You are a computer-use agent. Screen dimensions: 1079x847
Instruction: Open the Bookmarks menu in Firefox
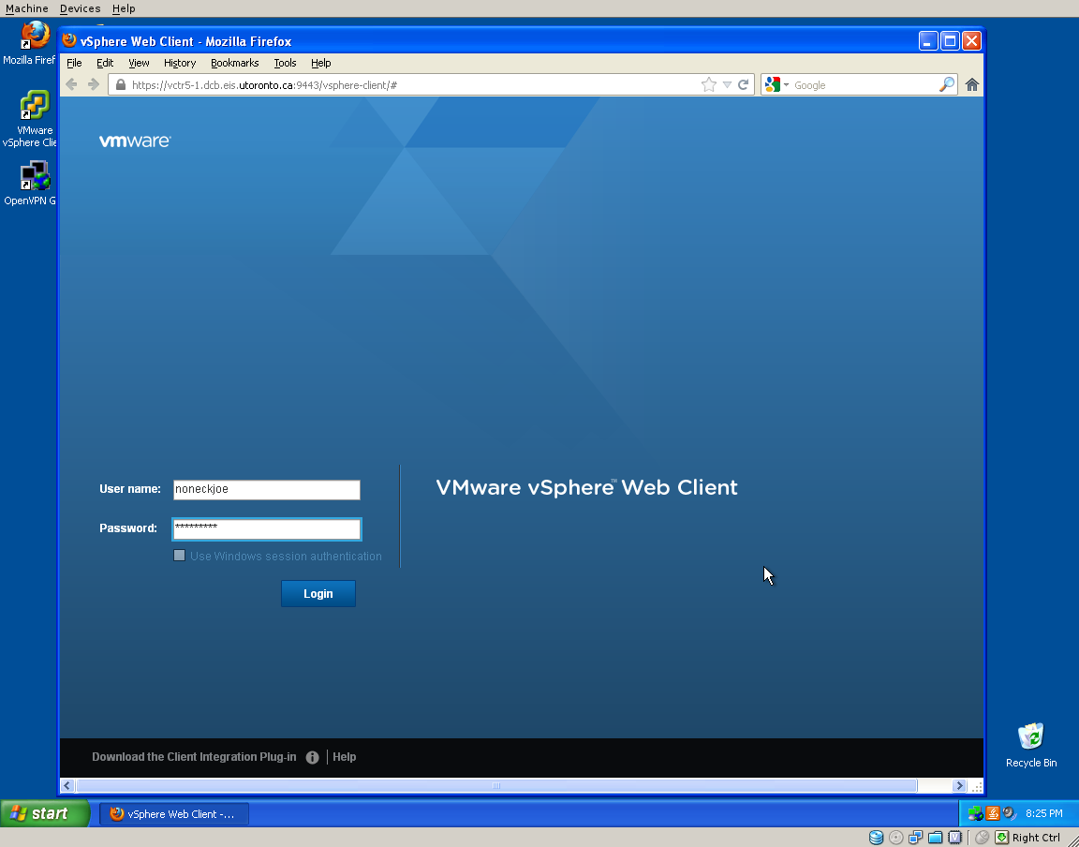[x=235, y=63]
